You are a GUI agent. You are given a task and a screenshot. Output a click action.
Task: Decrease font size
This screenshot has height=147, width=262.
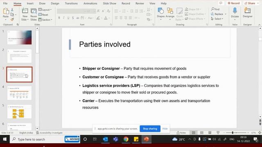[x=103, y=11]
